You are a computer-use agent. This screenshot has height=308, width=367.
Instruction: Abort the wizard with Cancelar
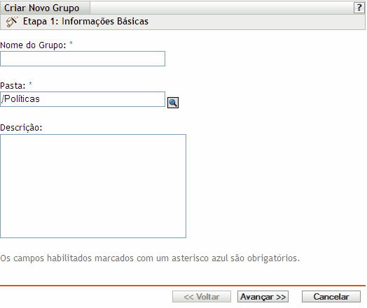click(331, 297)
